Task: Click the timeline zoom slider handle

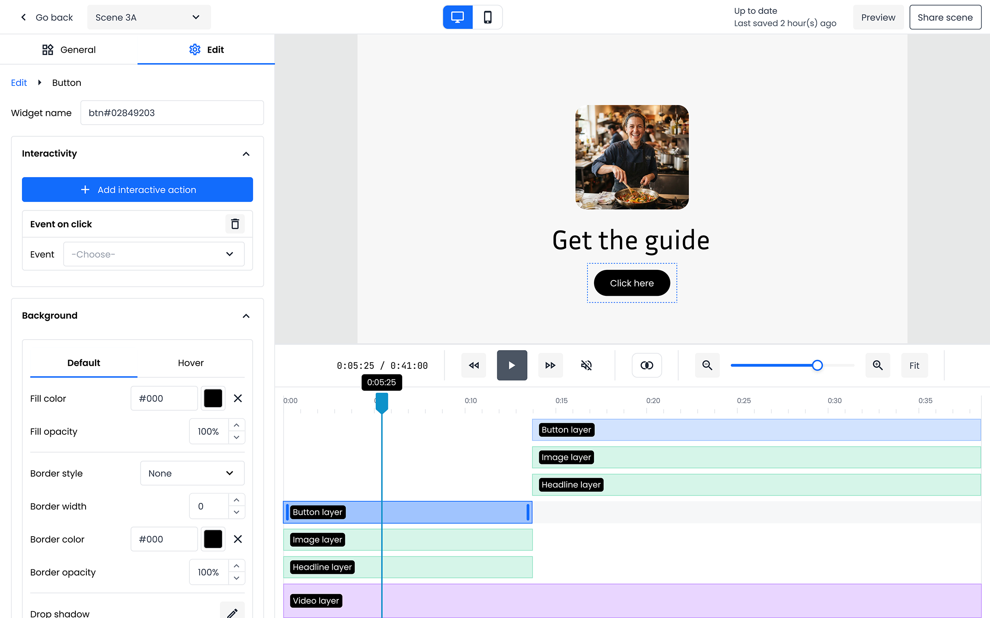Action: pos(817,365)
